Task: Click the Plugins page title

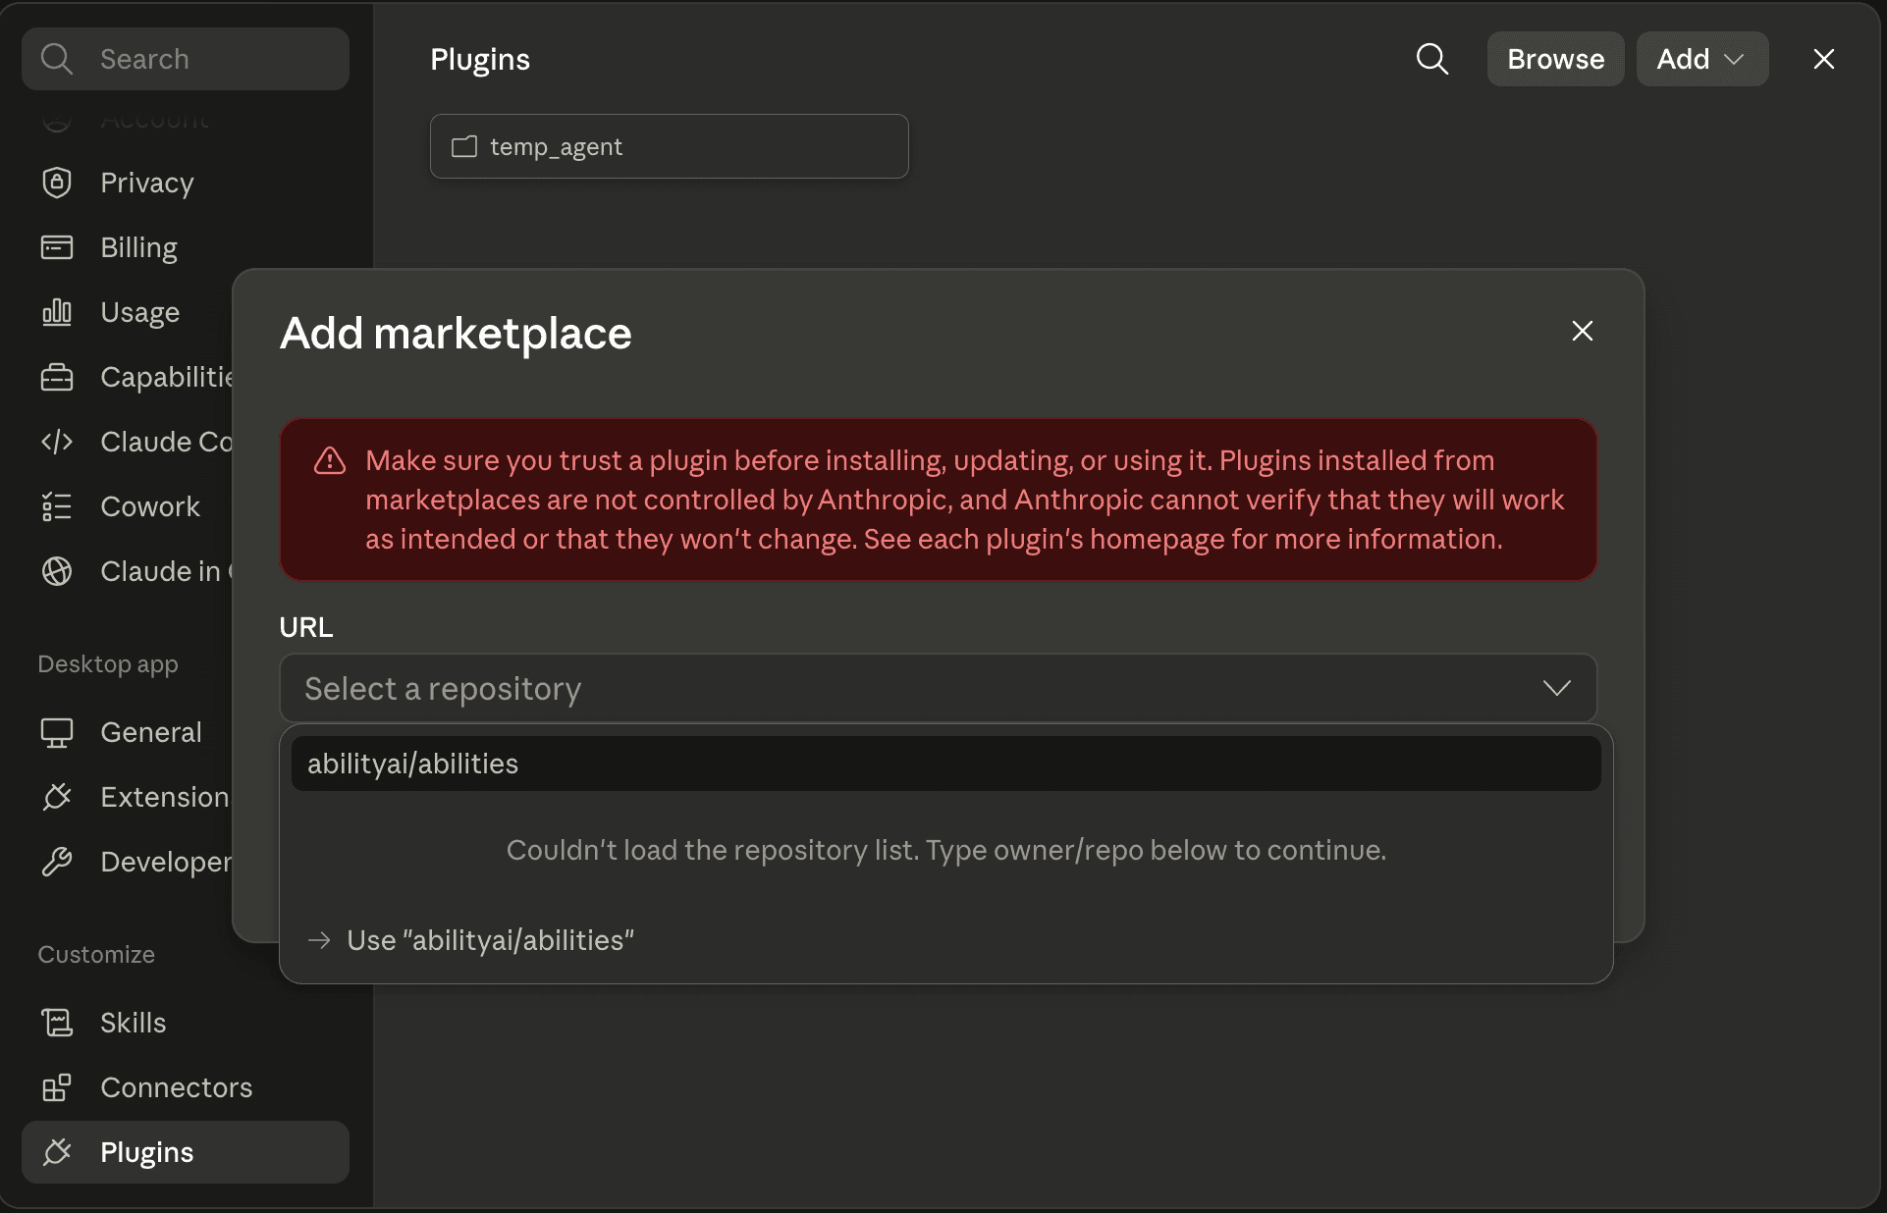Action: point(480,59)
